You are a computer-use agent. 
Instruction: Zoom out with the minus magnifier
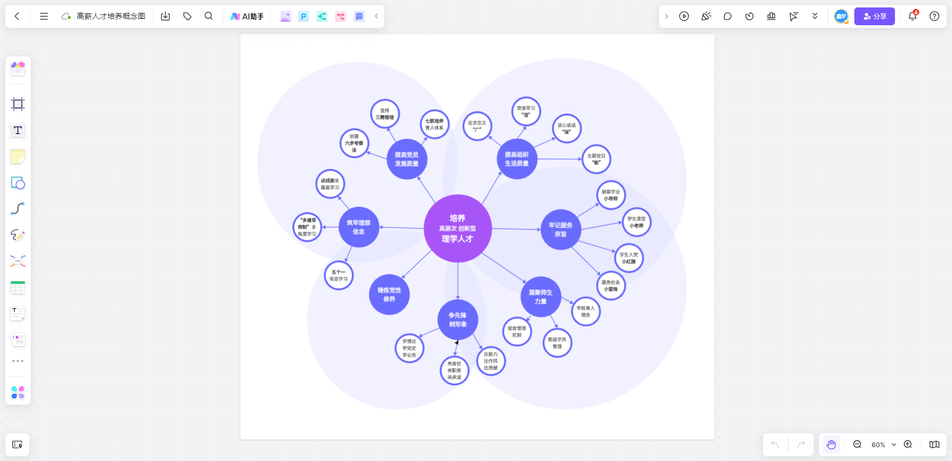857,445
